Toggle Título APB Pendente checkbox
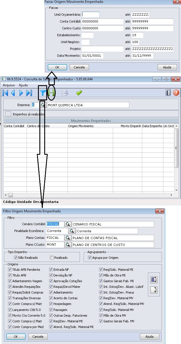The width and height of the screenshot is (181, 344). point(10,270)
